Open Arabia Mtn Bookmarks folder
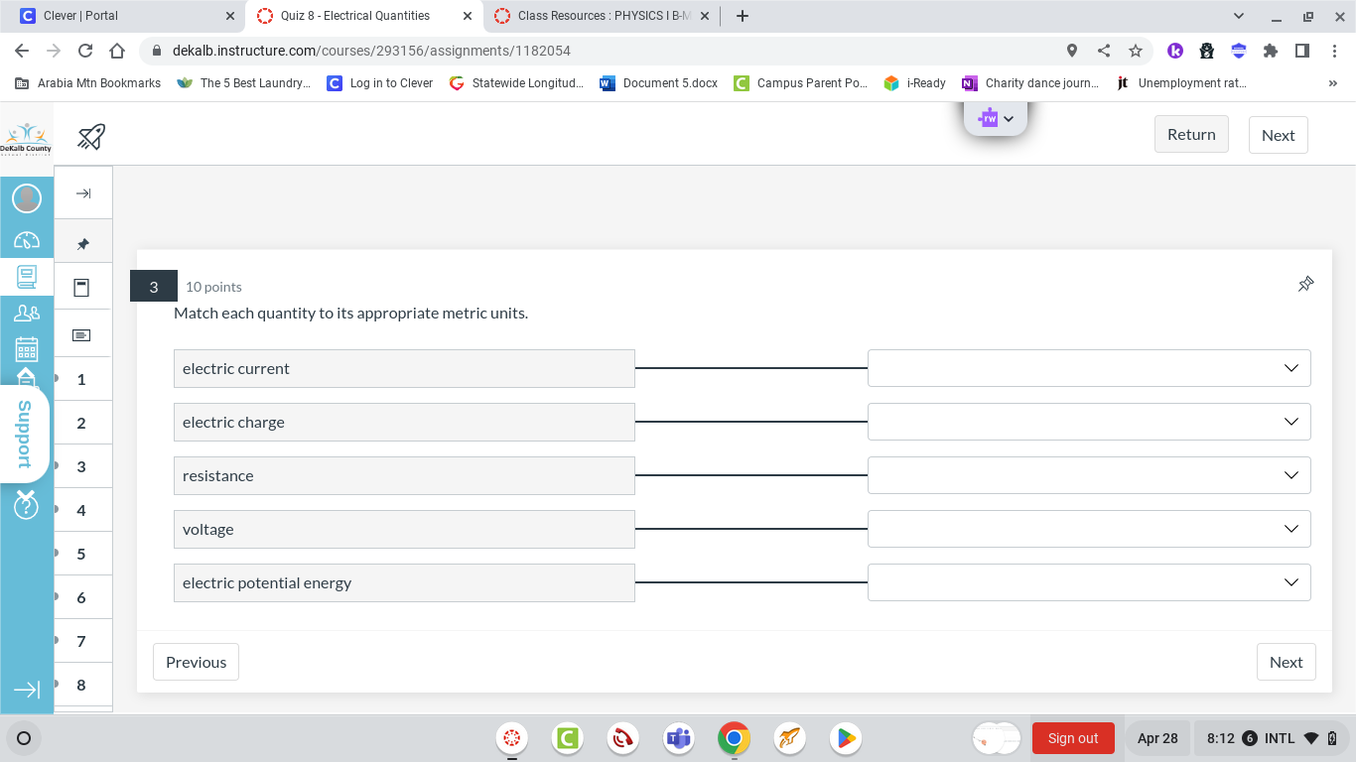1356x762 pixels. click(x=88, y=83)
